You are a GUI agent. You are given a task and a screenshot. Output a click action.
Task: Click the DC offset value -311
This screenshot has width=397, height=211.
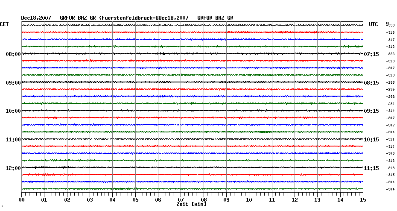click(x=391, y=140)
